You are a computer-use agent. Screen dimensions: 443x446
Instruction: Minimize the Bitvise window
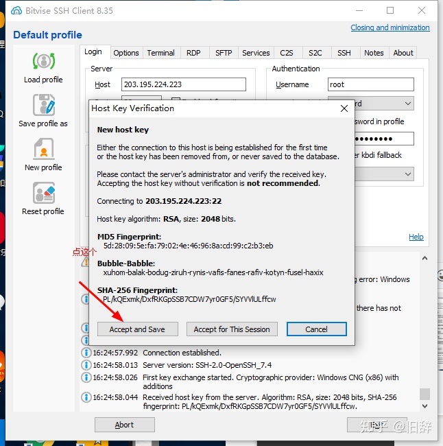(x=359, y=10)
